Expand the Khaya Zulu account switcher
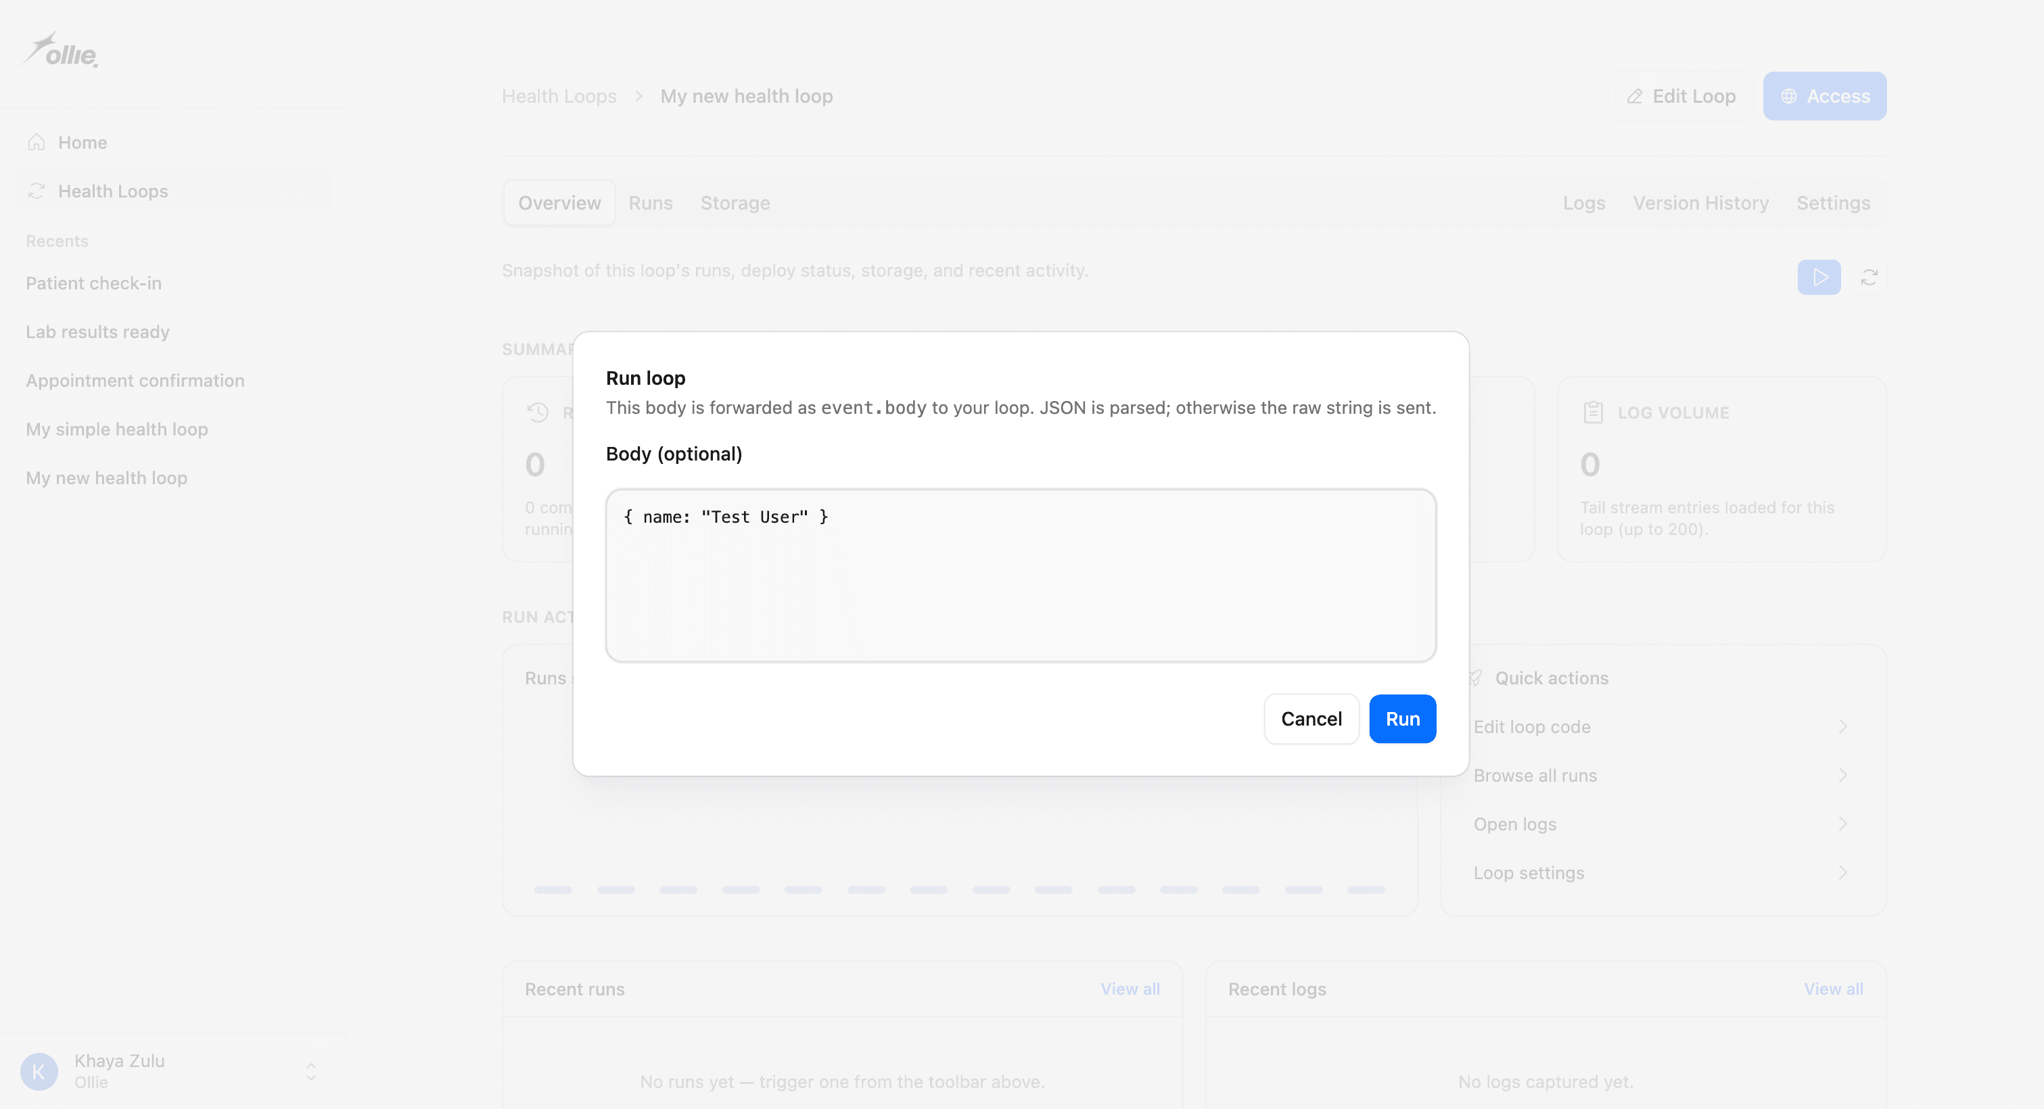This screenshot has height=1109, width=2044. (311, 1071)
